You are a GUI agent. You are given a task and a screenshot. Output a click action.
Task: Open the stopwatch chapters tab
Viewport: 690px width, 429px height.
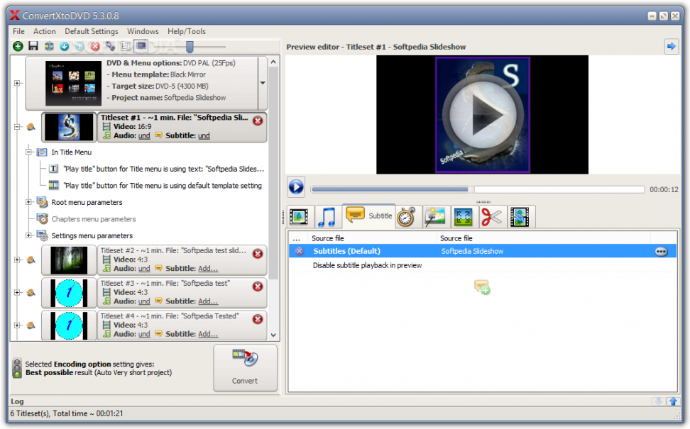(x=406, y=217)
